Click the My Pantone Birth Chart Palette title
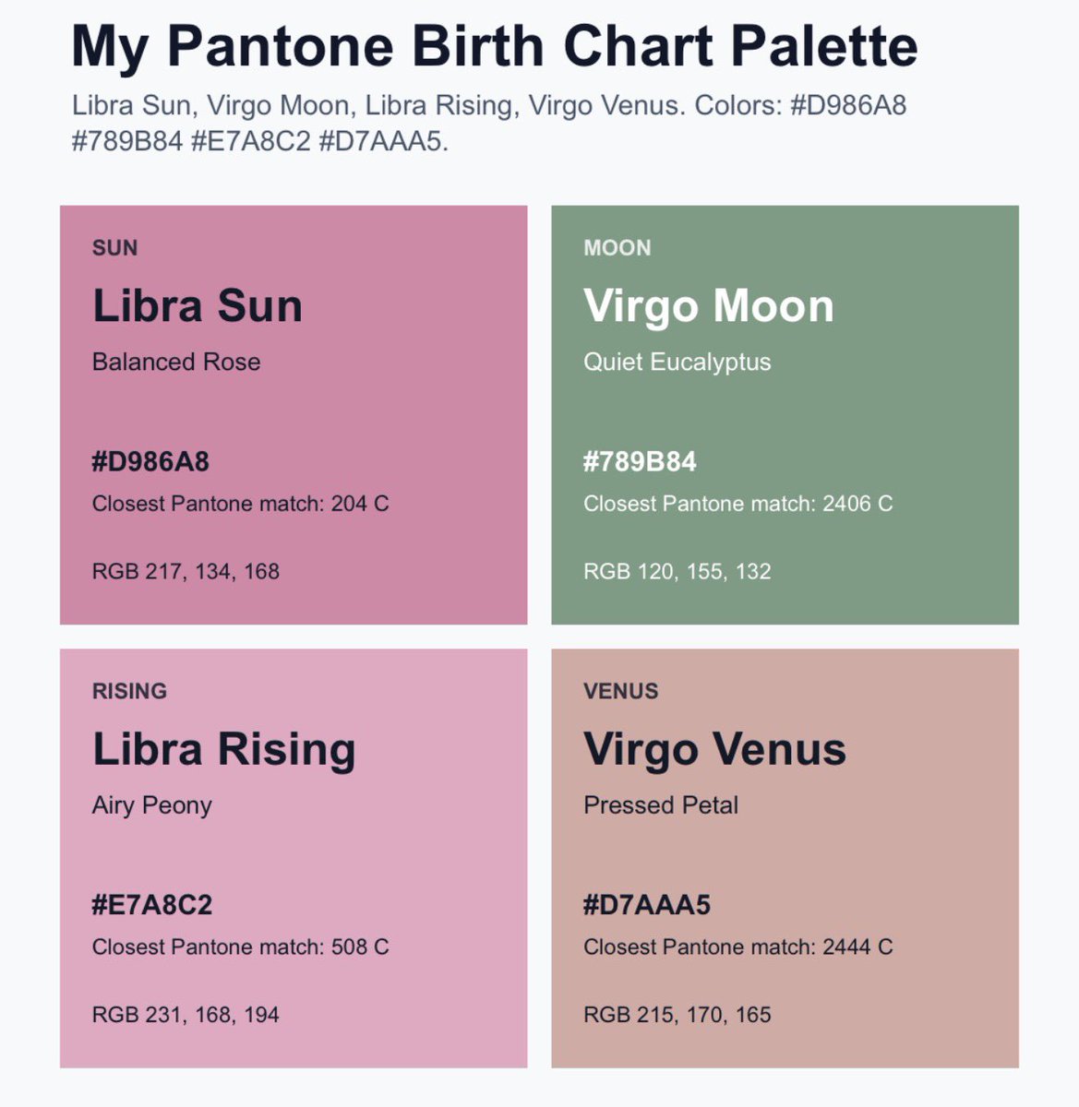Screen dimensions: 1079x1107 (495, 46)
